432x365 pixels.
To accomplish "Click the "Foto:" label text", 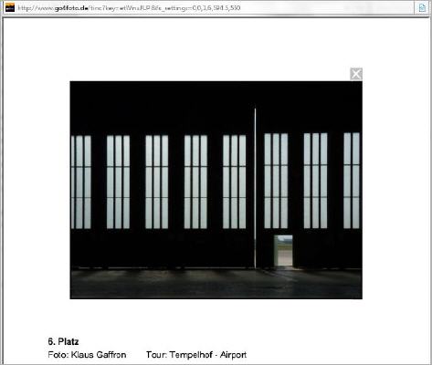I will pyautogui.click(x=58, y=355).
